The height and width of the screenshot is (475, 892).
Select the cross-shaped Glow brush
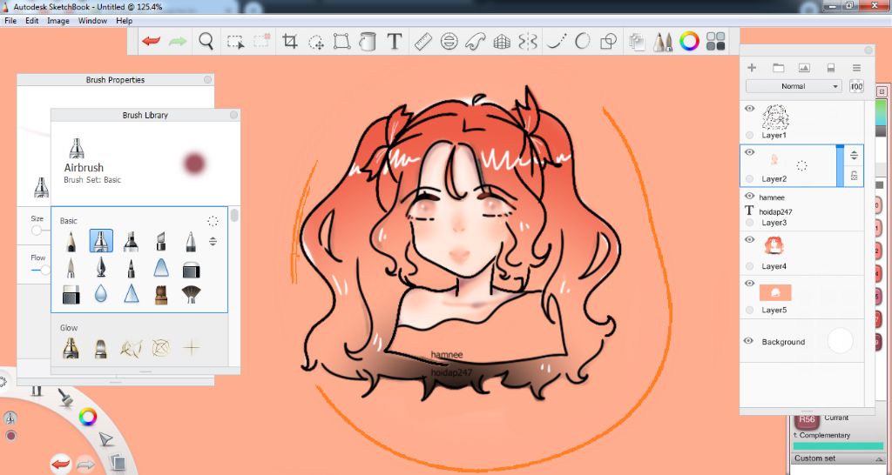(x=192, y=348)
